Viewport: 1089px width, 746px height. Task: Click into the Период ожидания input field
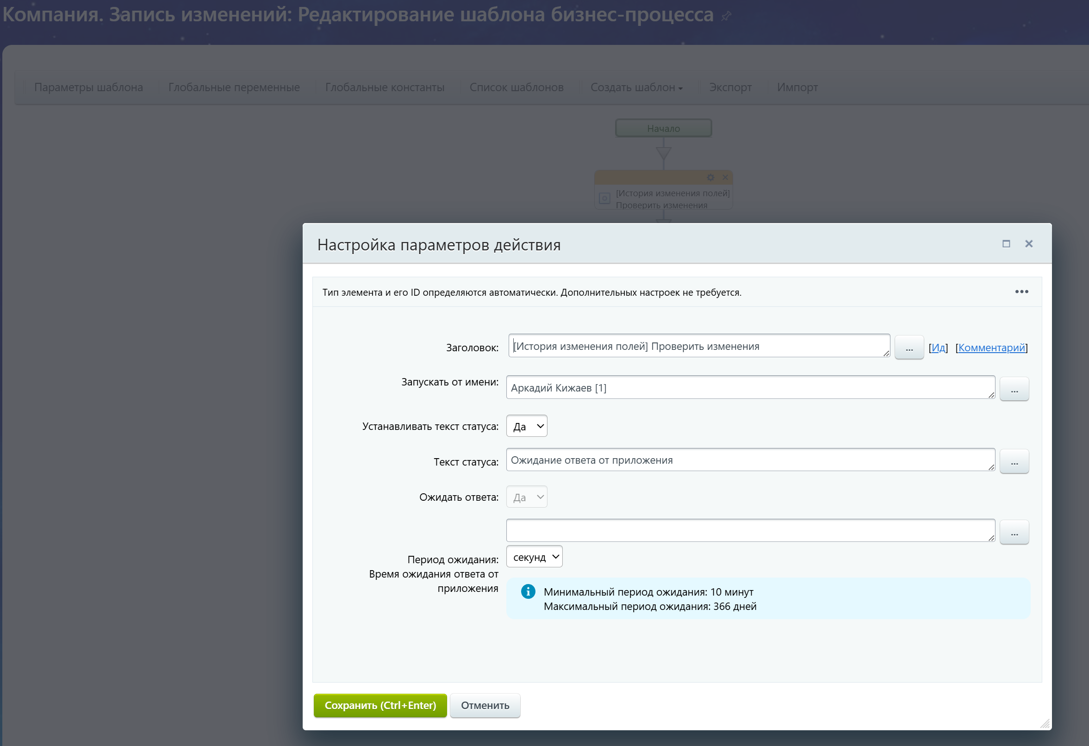tap(750, 530)
